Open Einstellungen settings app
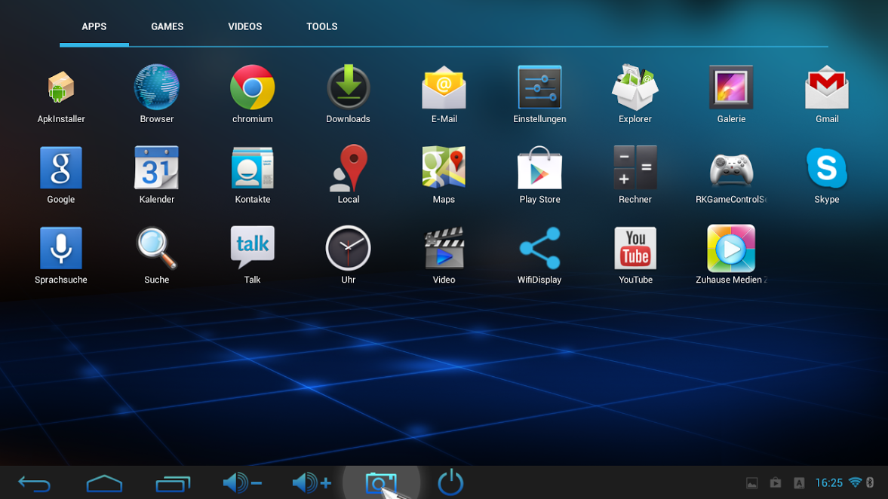The height and width of the screenshot is (499, 888). (x=539, y=88)
